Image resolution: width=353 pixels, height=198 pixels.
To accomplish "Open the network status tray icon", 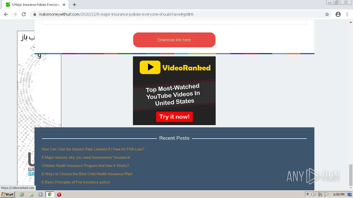I will coord(320,194).
